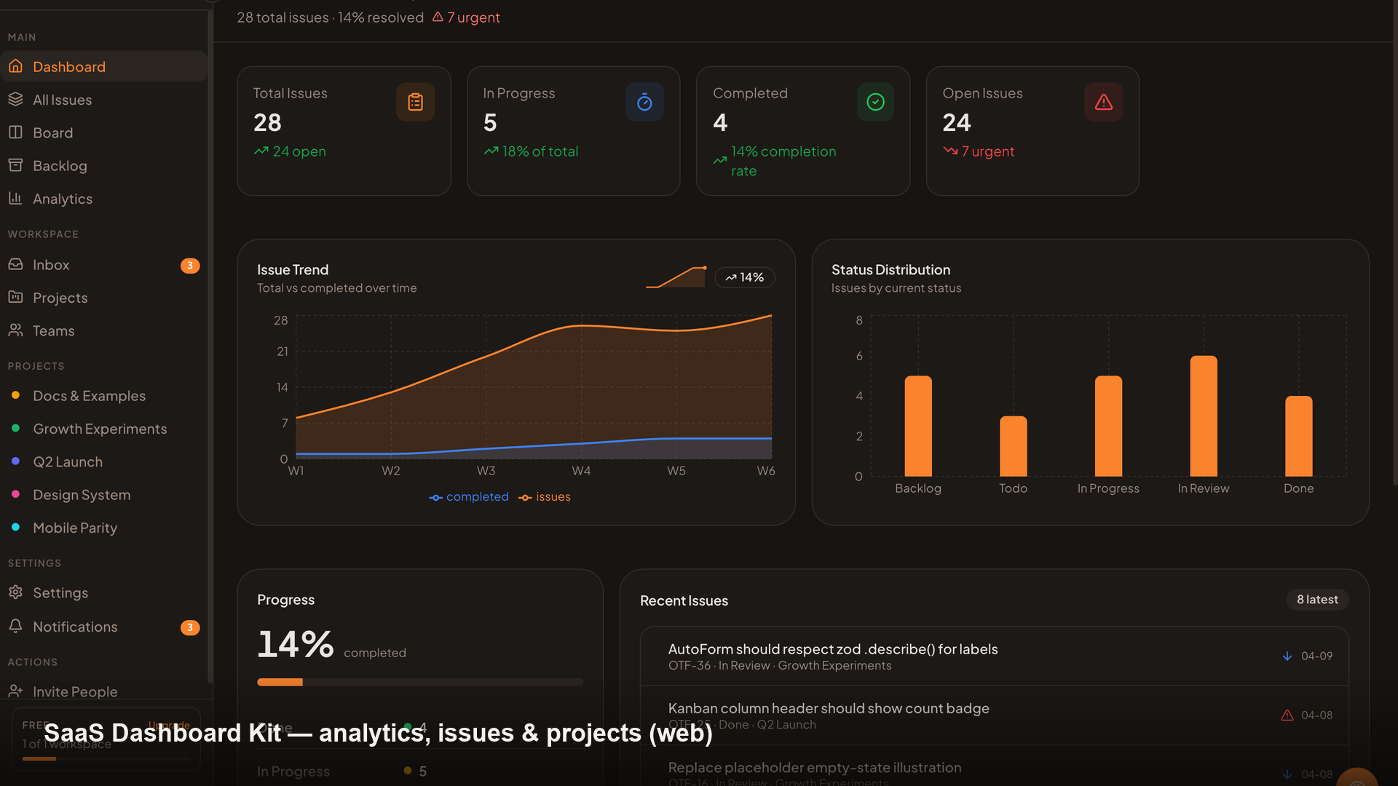Open the Inbox
1398x786 pixels.
(105, 265)
